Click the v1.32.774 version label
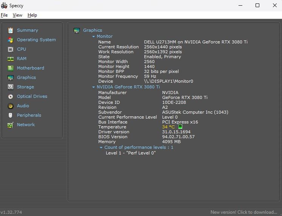Screen dimensions: 282x216 [11, 212]
